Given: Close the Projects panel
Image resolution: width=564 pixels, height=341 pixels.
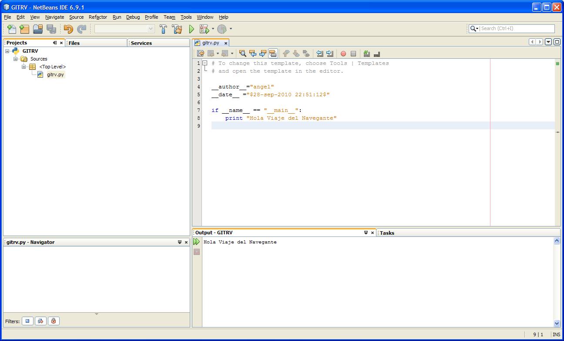Looking at the screenshot, I should 61,43.
